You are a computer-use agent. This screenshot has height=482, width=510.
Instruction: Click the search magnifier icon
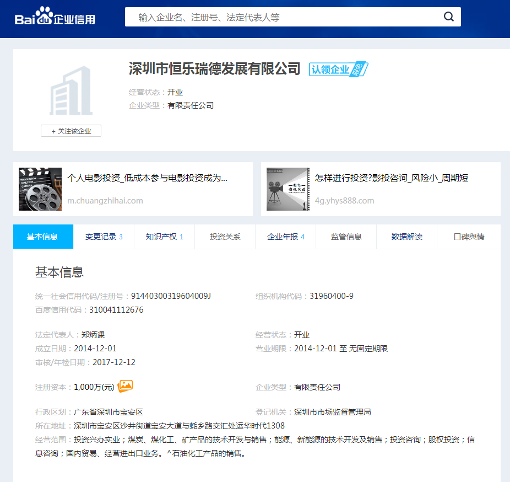coord(448,17)
